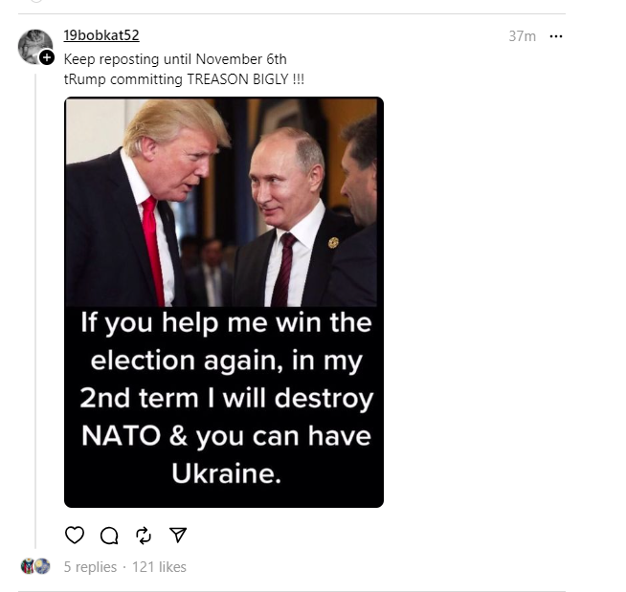This screenshot has height=592, width=626.
Task: Click the "Keep reposting until November 6th" text
Action: tap(174, 59)
